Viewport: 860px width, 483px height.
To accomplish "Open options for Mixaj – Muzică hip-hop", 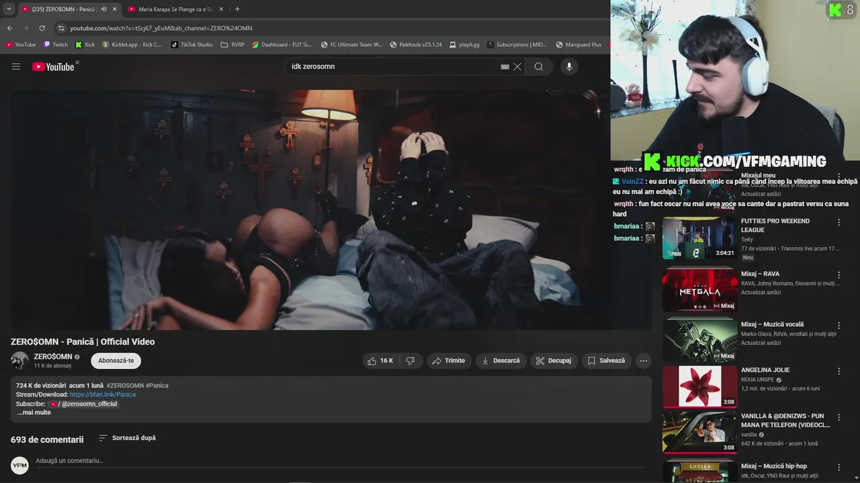I will point(838,467).
